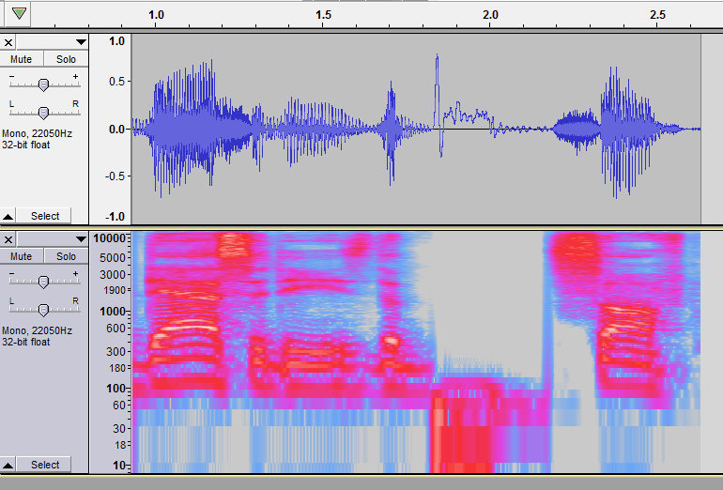Mute the waveform track
This screenshot has width=723, height=490.
tap(22, 59)
